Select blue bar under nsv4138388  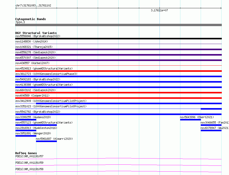coord(118,87)
